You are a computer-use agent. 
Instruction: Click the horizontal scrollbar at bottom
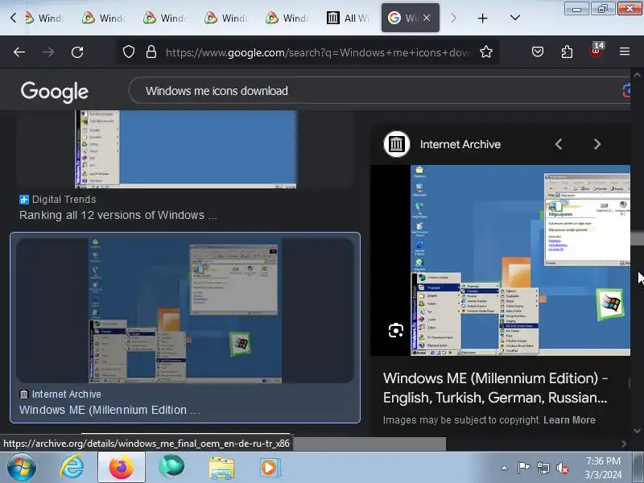tap(369, 444)
